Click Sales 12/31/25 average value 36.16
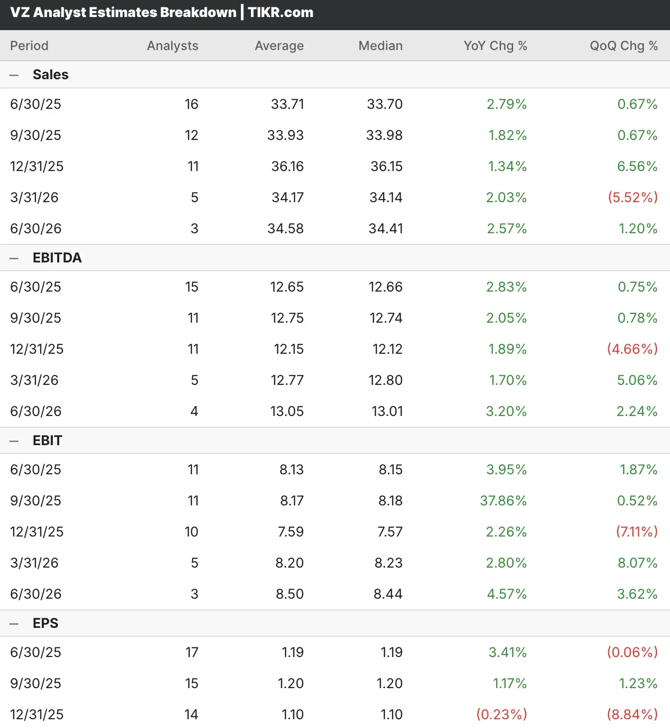 [x=287, y=166]
